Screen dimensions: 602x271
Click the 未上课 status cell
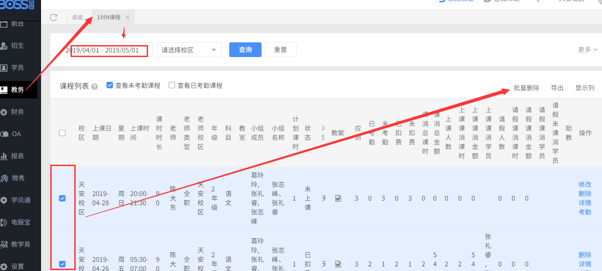(x=308, y=198)
